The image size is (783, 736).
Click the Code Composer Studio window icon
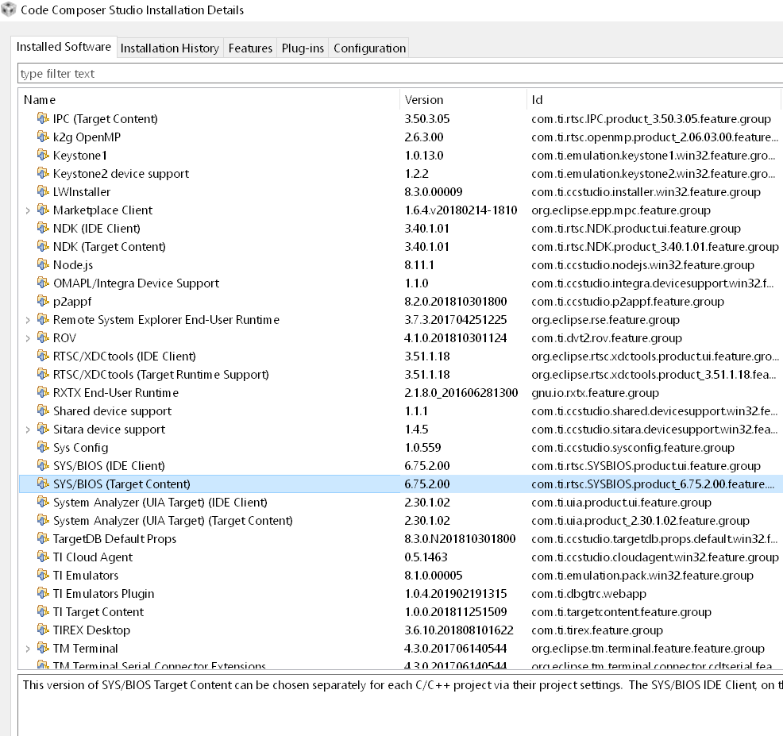[9, 10]
